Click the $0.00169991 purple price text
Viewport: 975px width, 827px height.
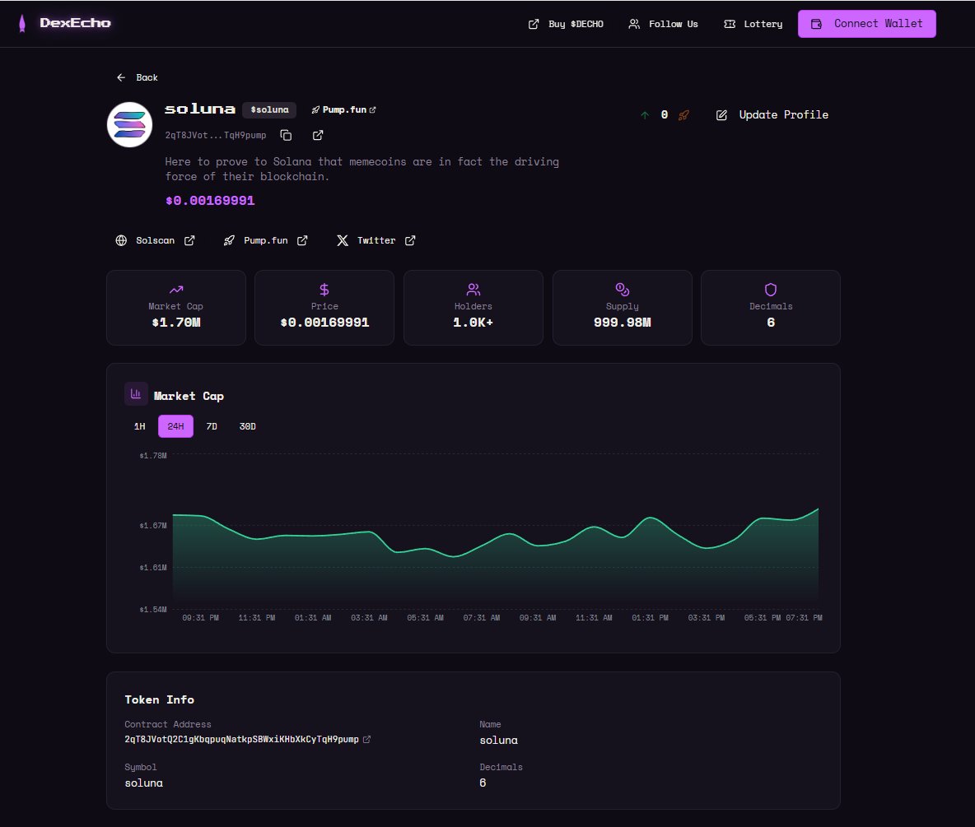(x=210, y=201)
